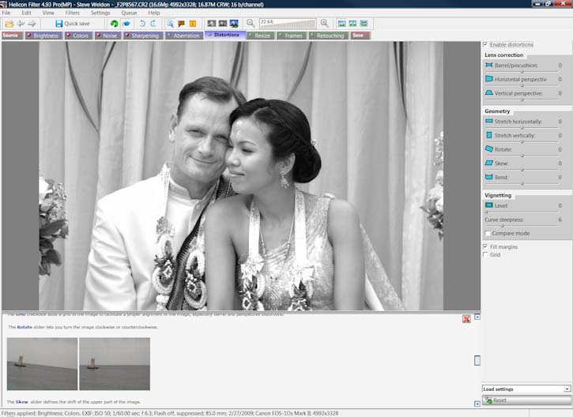The height and width of the screenshot is (417, 573).
Task: Adjust the Rotate slider
Action: pos(522,156)
